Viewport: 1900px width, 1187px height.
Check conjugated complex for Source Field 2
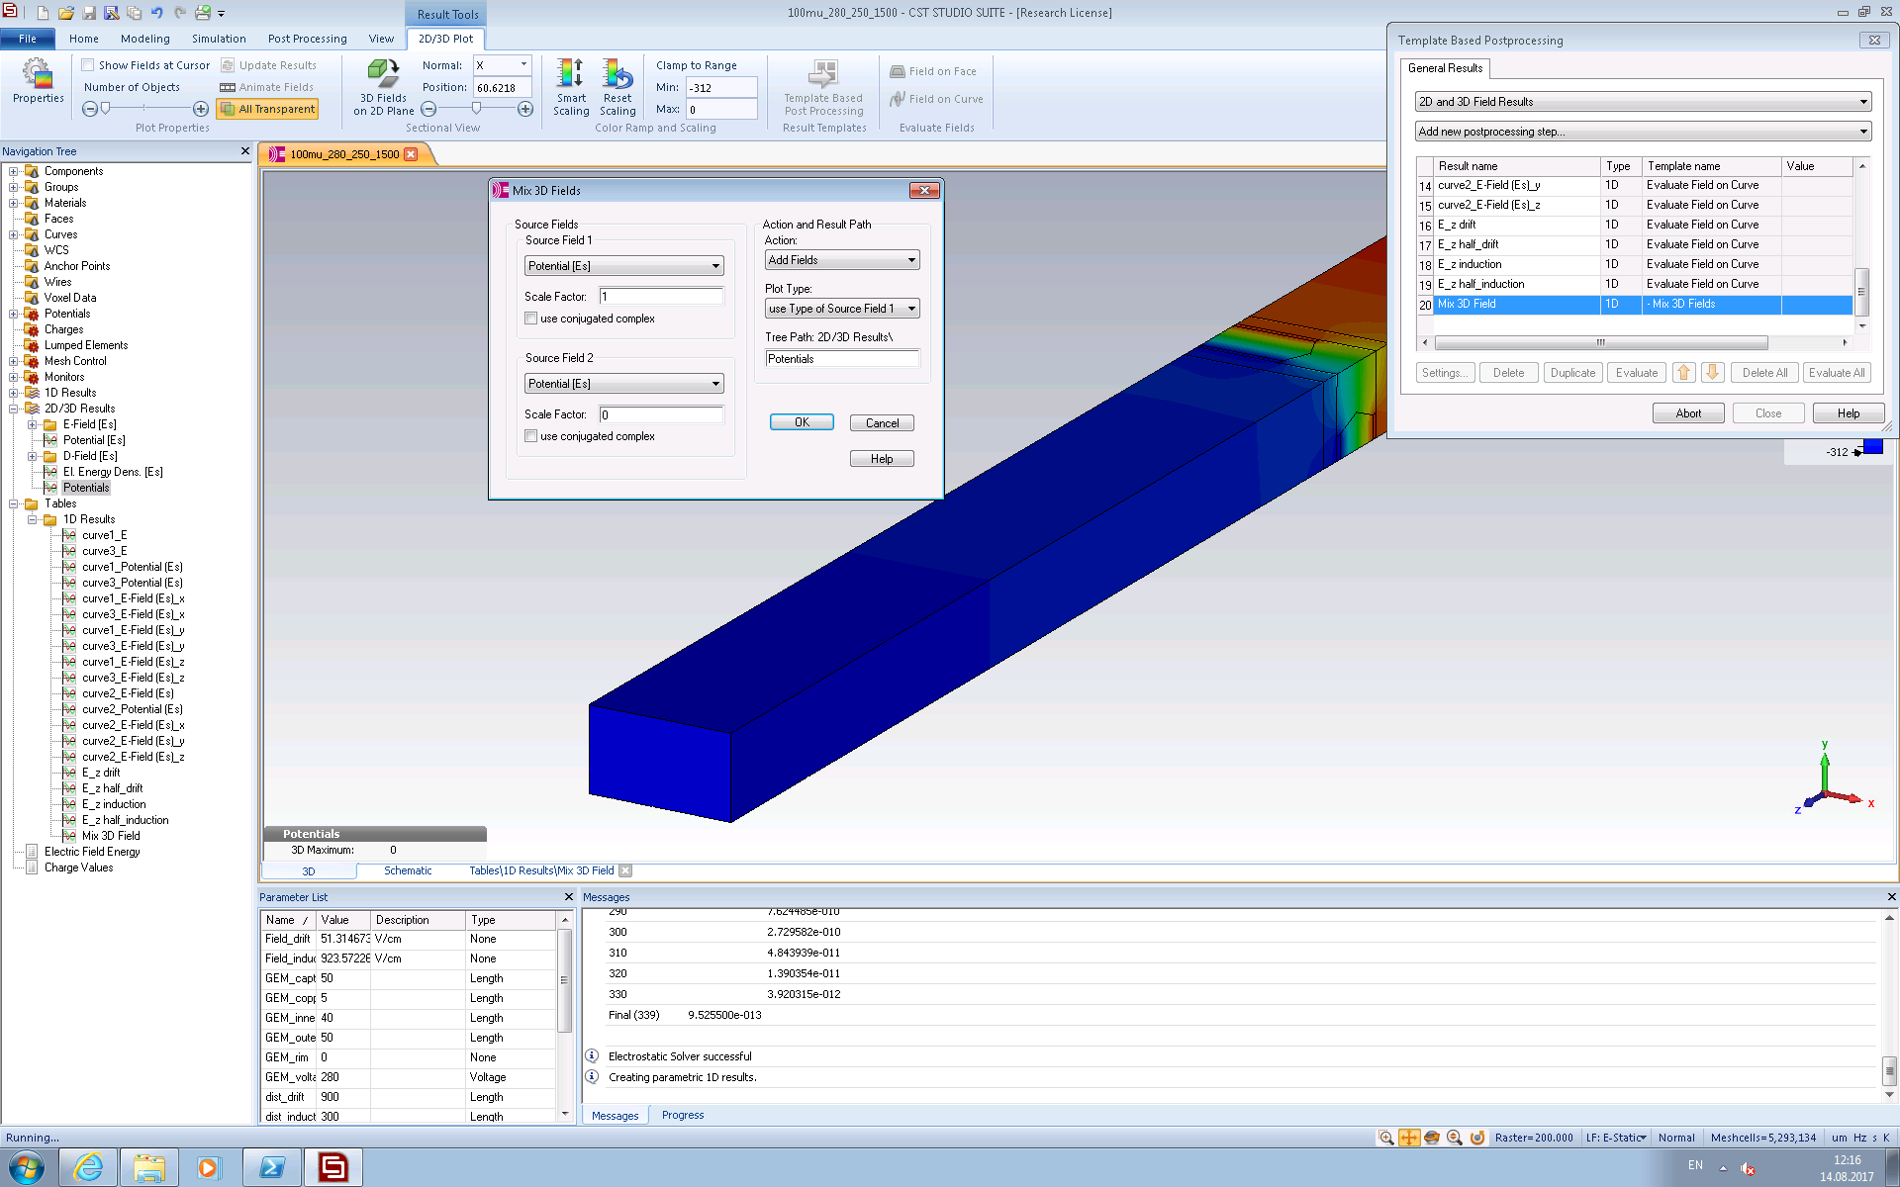point(531,436)
